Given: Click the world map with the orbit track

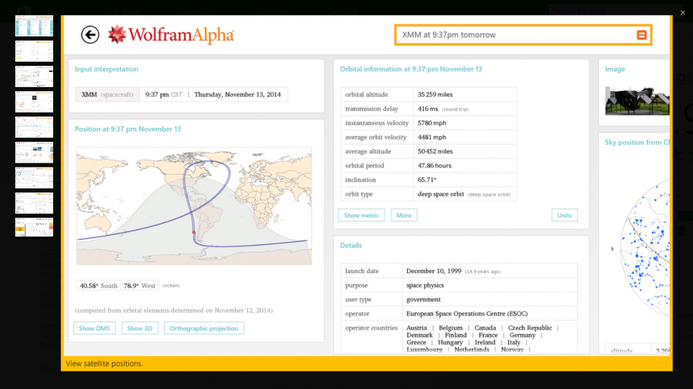Looking at the screenshot, I should pos(194,206).
